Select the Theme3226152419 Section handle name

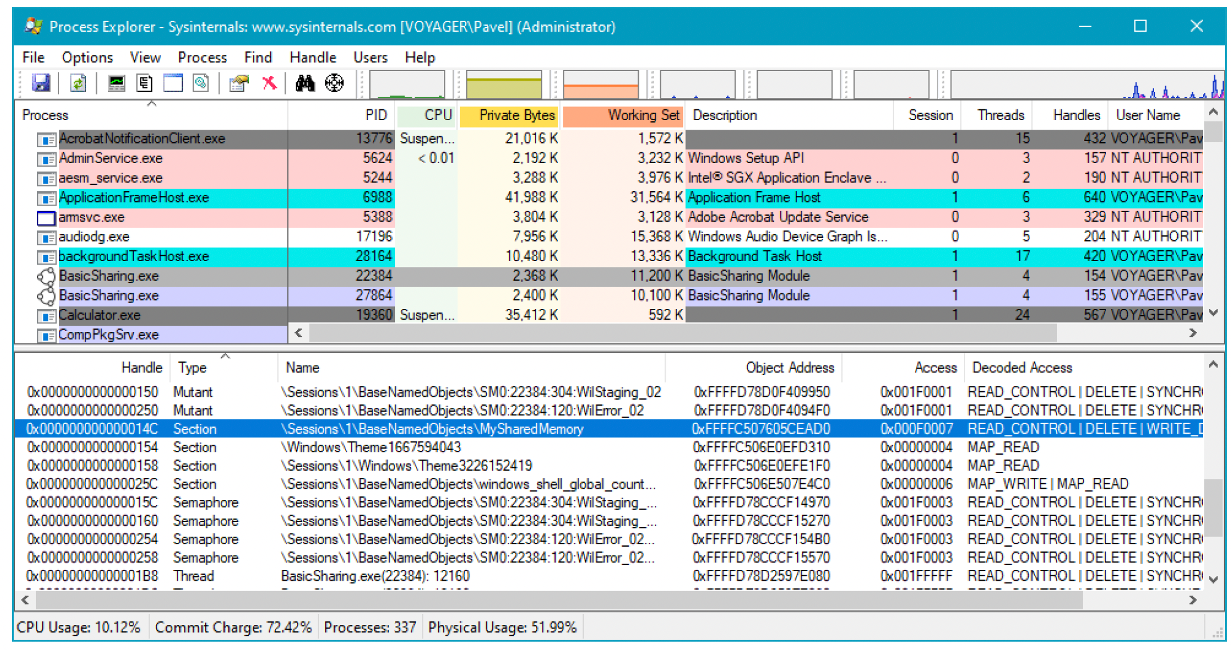pyautogui.click(x=406, y=466)
